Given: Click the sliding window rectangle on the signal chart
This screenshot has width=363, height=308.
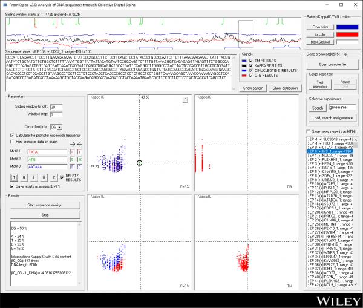Looking at the screenshot, I should pyautogui.click(x=246, y=34).
